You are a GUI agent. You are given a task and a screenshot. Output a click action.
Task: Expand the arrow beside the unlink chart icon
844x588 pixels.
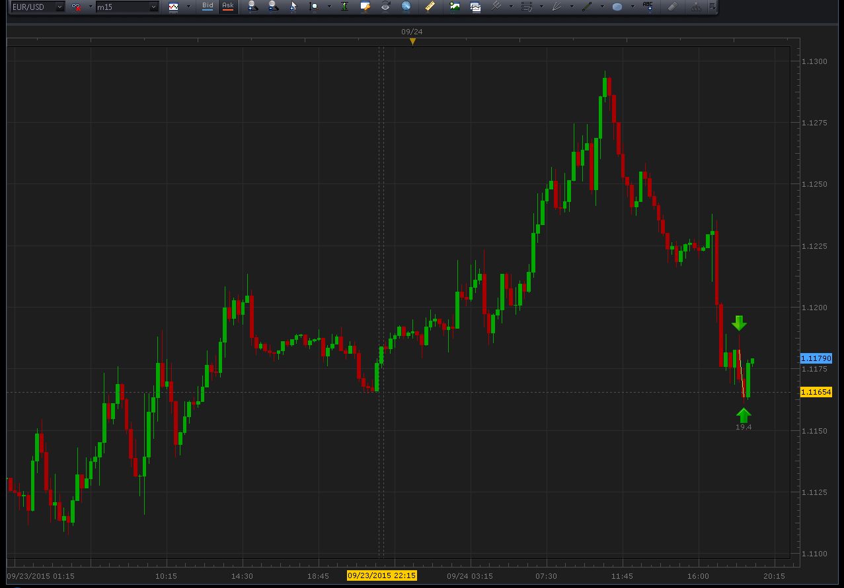[x=91, y=7]
